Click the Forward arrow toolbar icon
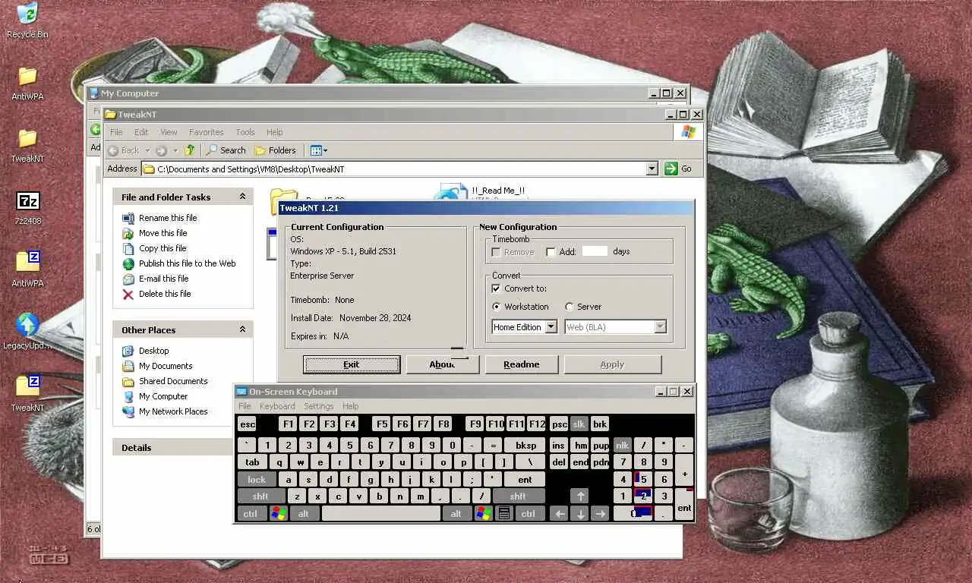The image size is (972, 583). pyautogui.click(x=161, y=150)
